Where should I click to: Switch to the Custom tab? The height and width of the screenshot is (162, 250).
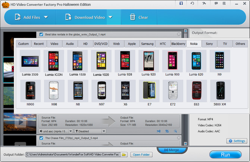pyautogui.click(x=24, y=44)
